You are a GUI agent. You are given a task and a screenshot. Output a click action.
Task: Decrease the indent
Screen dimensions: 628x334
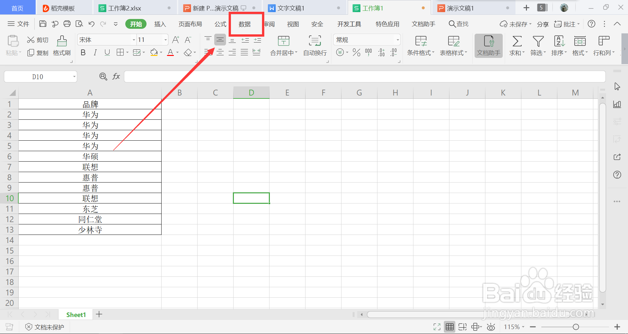coord(245,40)
